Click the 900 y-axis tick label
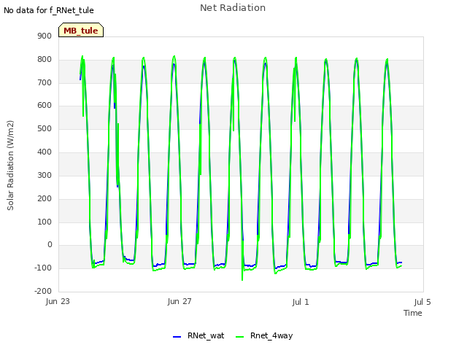Image resolution: width=467 pixels, height=350 pixels. pos(45,36)
